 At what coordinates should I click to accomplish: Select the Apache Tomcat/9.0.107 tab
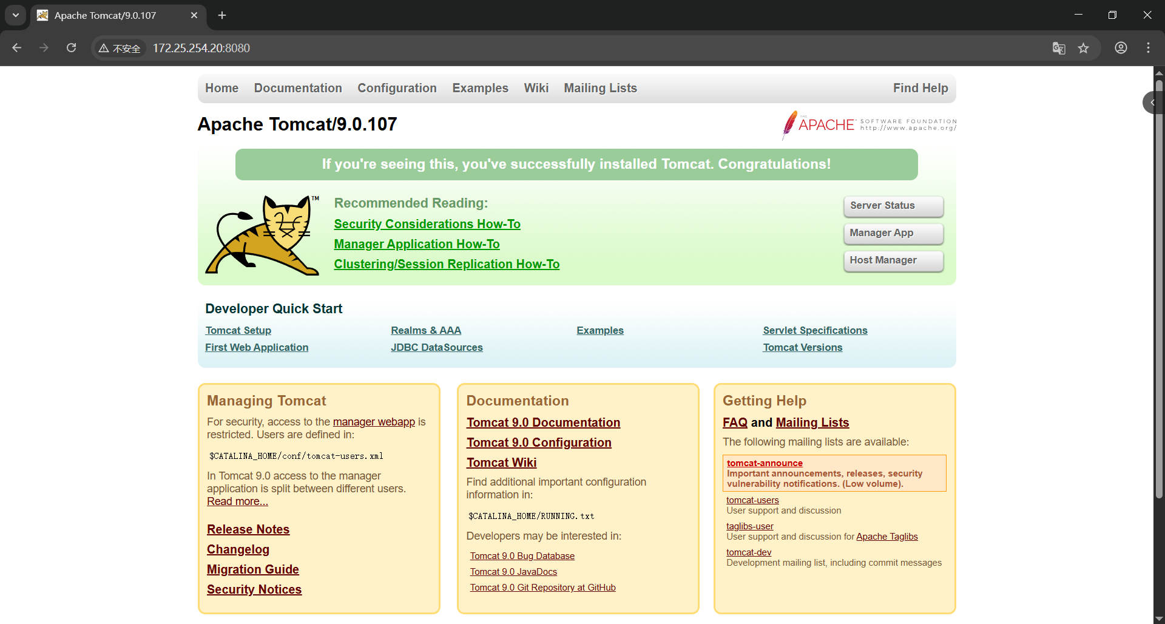pos(118,15)
